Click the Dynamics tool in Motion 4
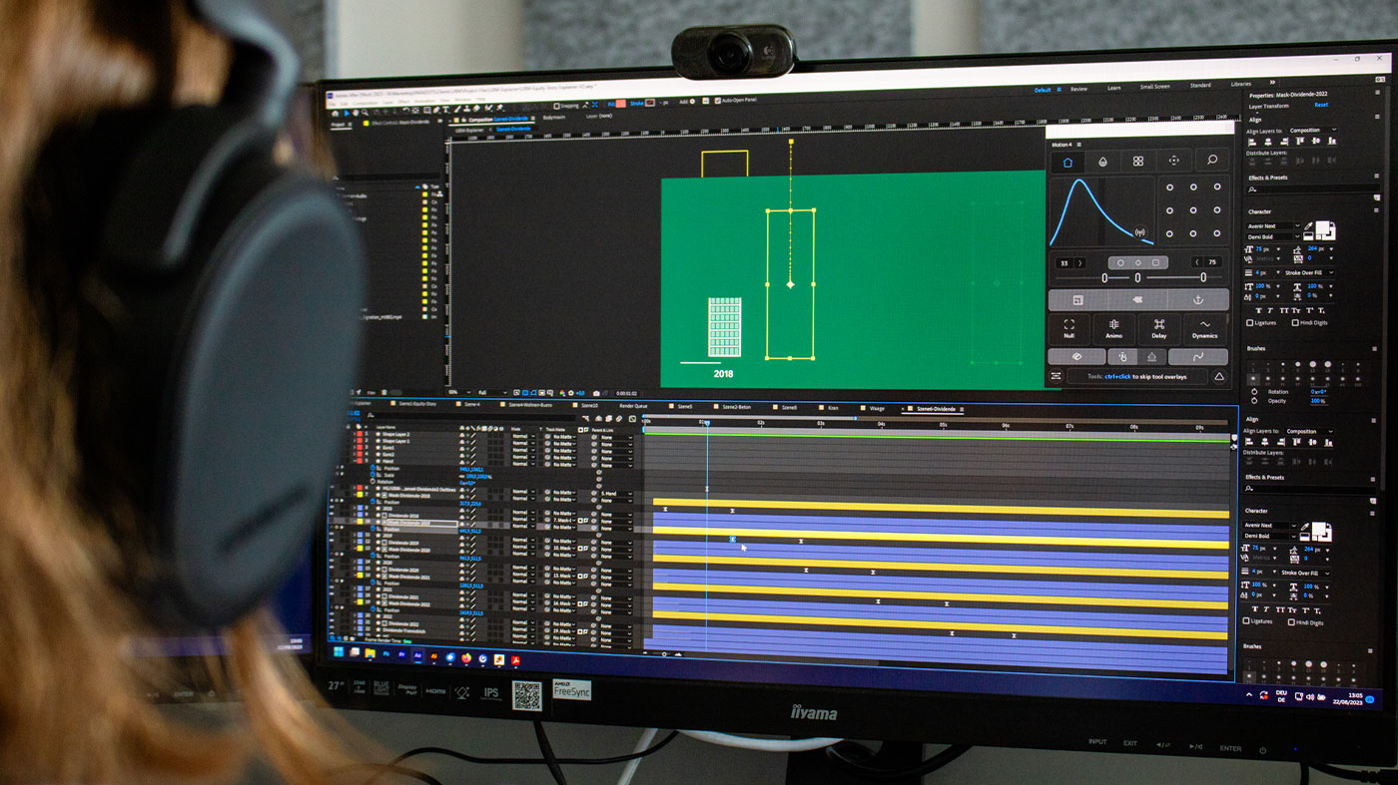1398x785 pixels. pos(1205,328)
